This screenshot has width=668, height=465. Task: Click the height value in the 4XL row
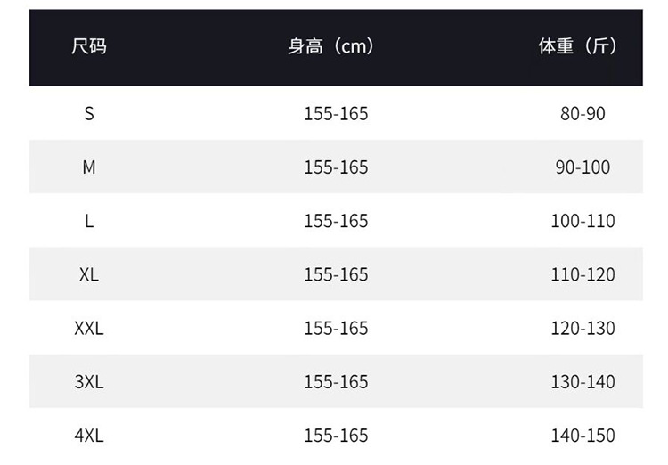pyautogui.click(x=336, y=436)
